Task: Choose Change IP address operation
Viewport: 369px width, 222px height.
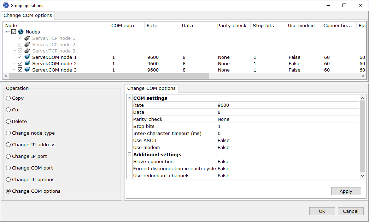Action: click(8, 144)
